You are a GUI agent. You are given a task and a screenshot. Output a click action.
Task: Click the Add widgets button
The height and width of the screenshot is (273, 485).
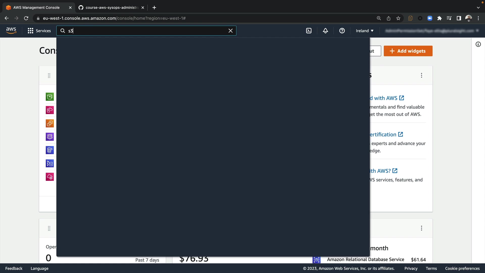click(408, 51)
